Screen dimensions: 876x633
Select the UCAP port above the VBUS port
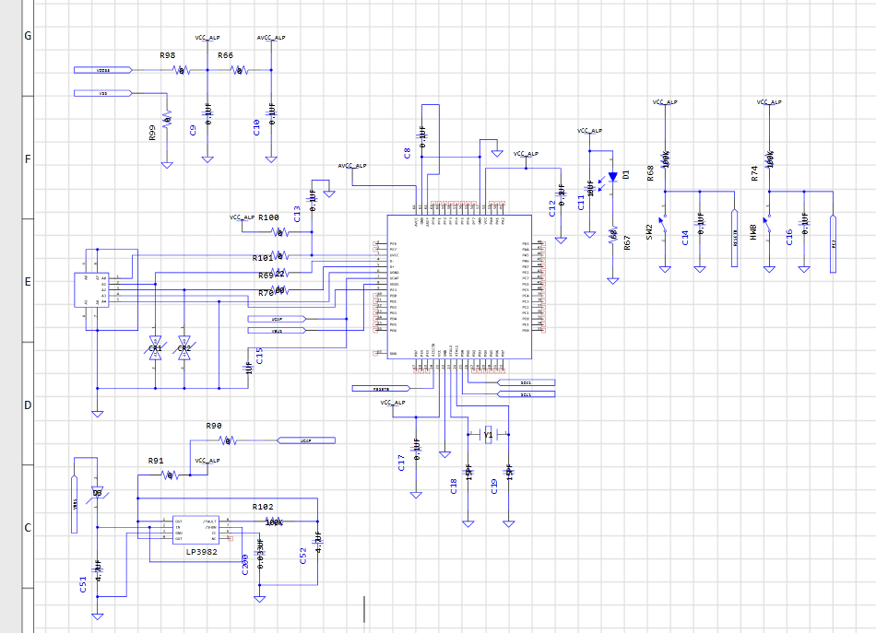[x=278, y=319]
